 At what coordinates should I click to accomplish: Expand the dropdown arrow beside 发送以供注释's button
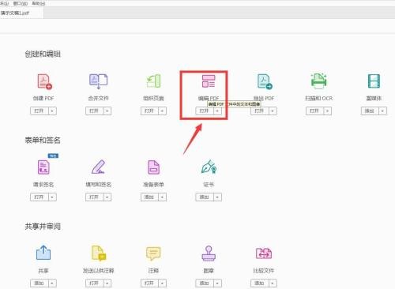click(107, 283)
